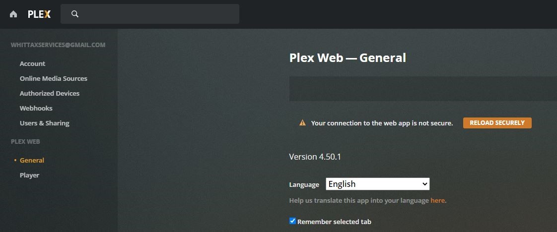Screen dimensions: 557x232
Task: Click the magnifying glass search icon
Action: click(75, 14)
